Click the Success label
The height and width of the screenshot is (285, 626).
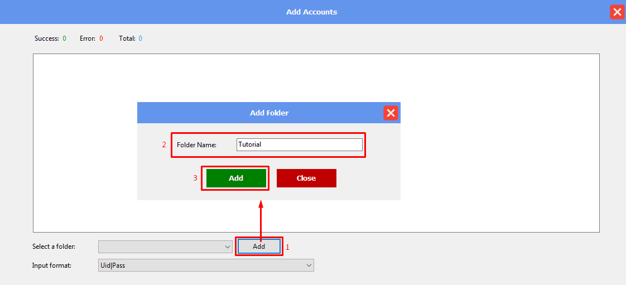(x=47, y=38)
